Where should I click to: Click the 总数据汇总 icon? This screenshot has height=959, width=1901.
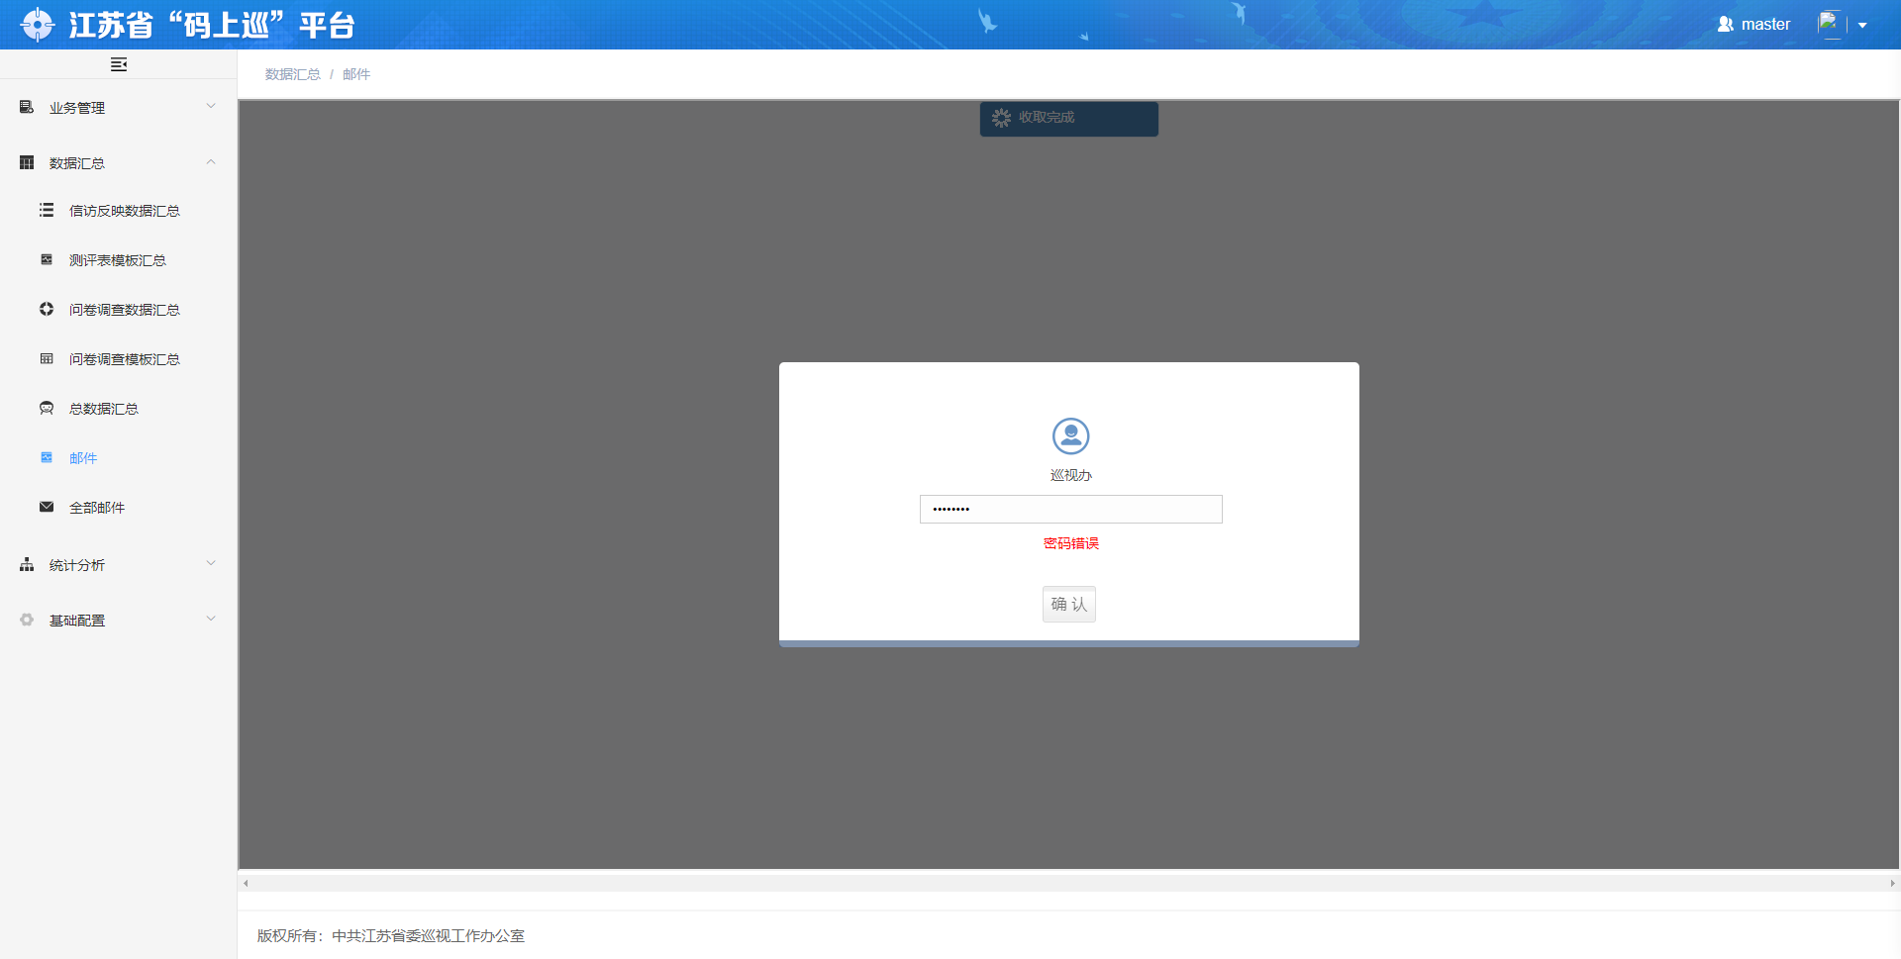pos(47,408)
